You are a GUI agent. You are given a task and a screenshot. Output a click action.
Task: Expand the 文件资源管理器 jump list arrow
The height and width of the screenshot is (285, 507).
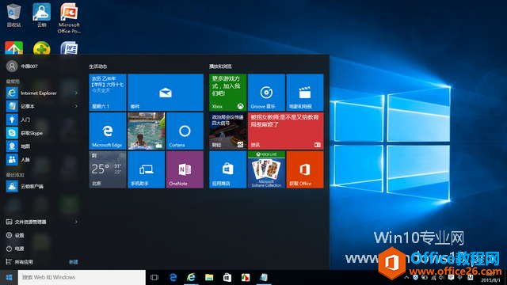coord(76,222)
